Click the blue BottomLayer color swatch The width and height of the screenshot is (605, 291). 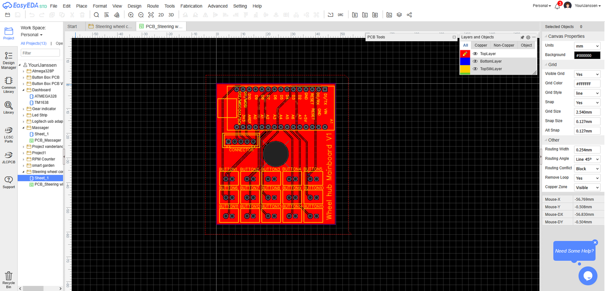[x=465, y=62]
